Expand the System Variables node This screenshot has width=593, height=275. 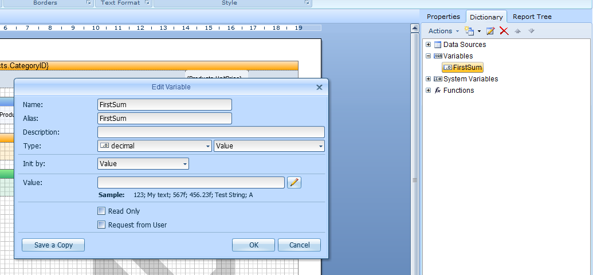pyautogui.click(x=429, y=79)
